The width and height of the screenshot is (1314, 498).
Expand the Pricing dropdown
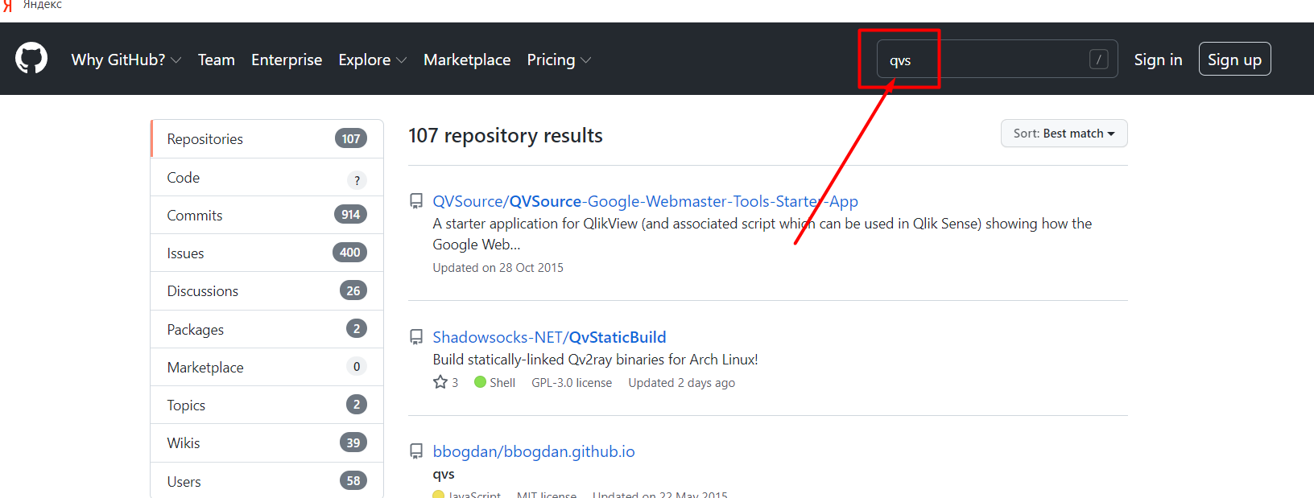pos(559,60)
